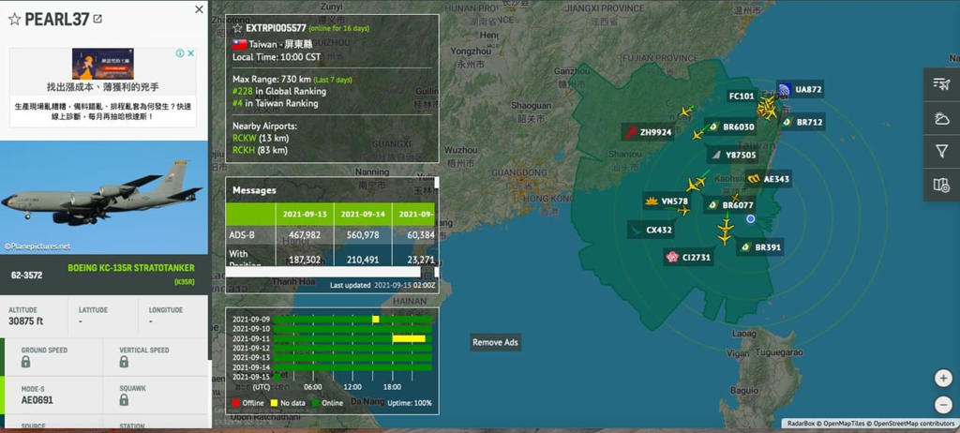Screen dimensions: 960x433
Task: Click the Ground Speed lock icon
Action: [x=25, y=362]
